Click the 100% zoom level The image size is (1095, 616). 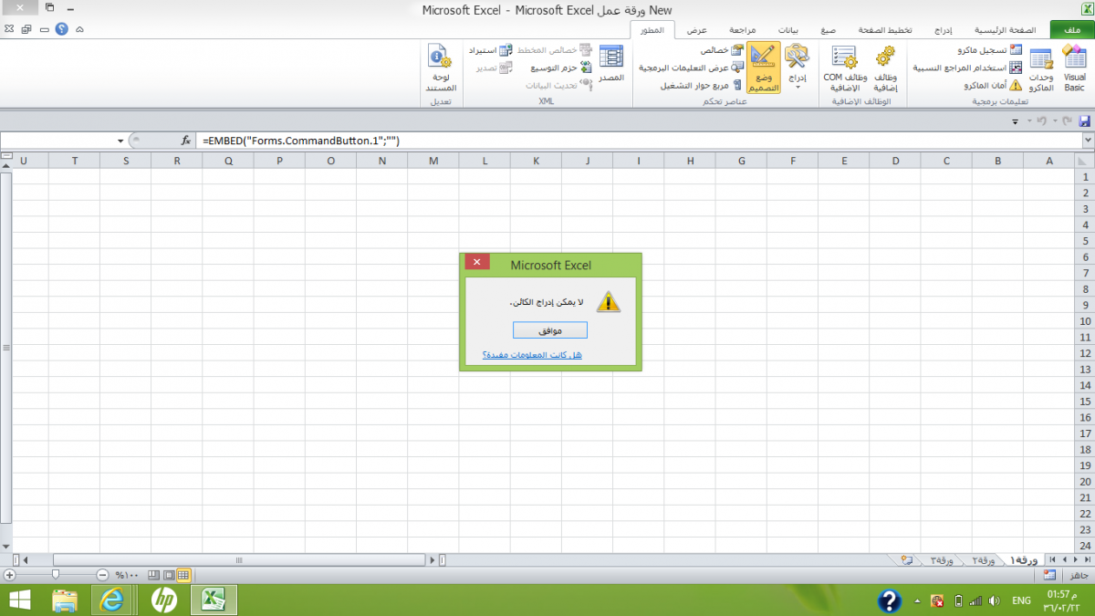point(125,575)
